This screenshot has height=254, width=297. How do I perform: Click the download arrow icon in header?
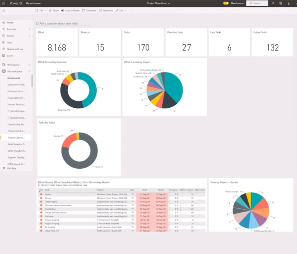(x=288, y=3)
